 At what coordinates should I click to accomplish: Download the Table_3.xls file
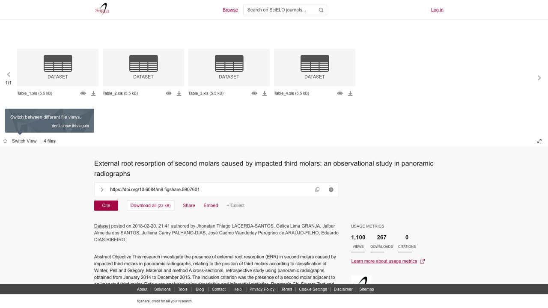(x=265, y=93)
